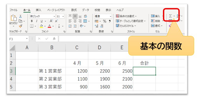This screenshot has height=99, width=197.
Task: Toggle Underline formatting
Action: 42,21
